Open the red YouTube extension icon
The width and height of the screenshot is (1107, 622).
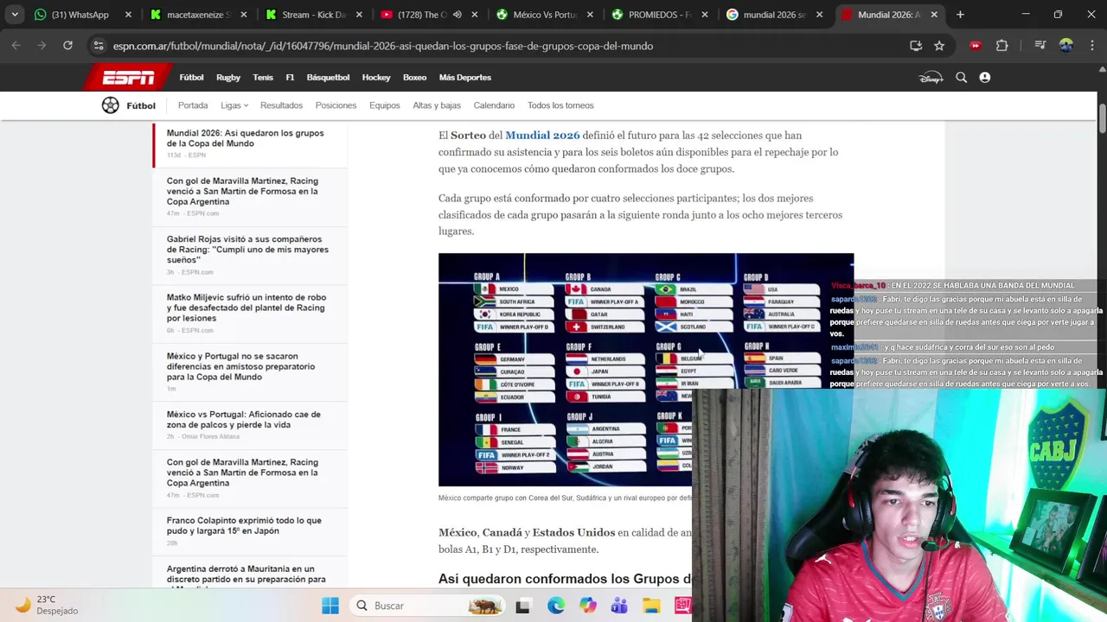[976, 46]
